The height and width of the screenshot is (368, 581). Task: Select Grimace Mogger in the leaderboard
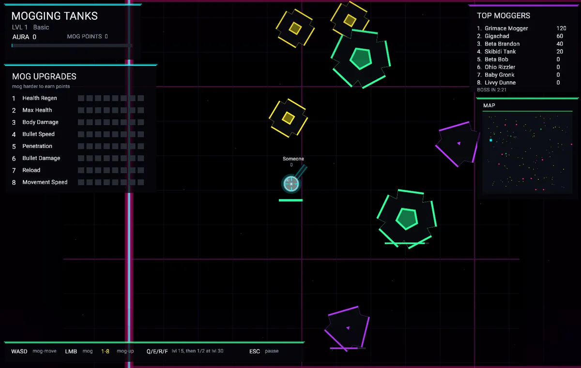pyautogui.click(x=521, y=29)
